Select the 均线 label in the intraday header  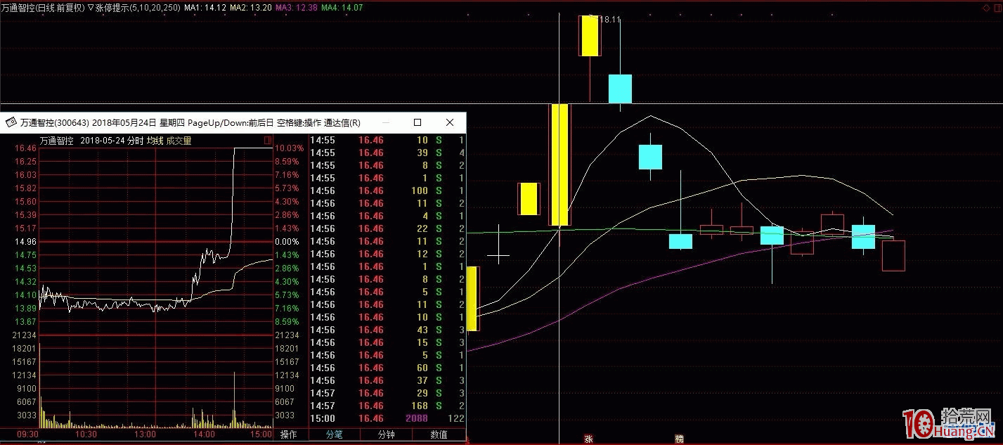(155, 141)
